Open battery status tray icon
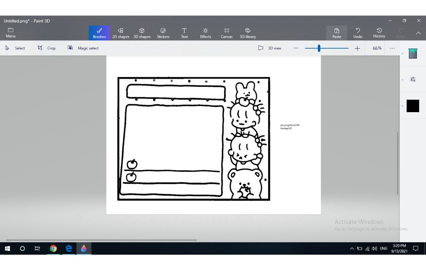 359,248
